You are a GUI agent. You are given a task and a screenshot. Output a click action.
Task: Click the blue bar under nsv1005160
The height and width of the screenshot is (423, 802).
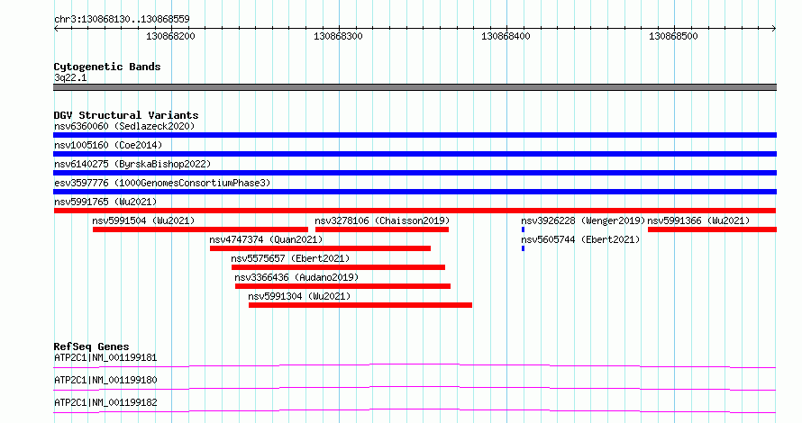[x=415, y=154]
